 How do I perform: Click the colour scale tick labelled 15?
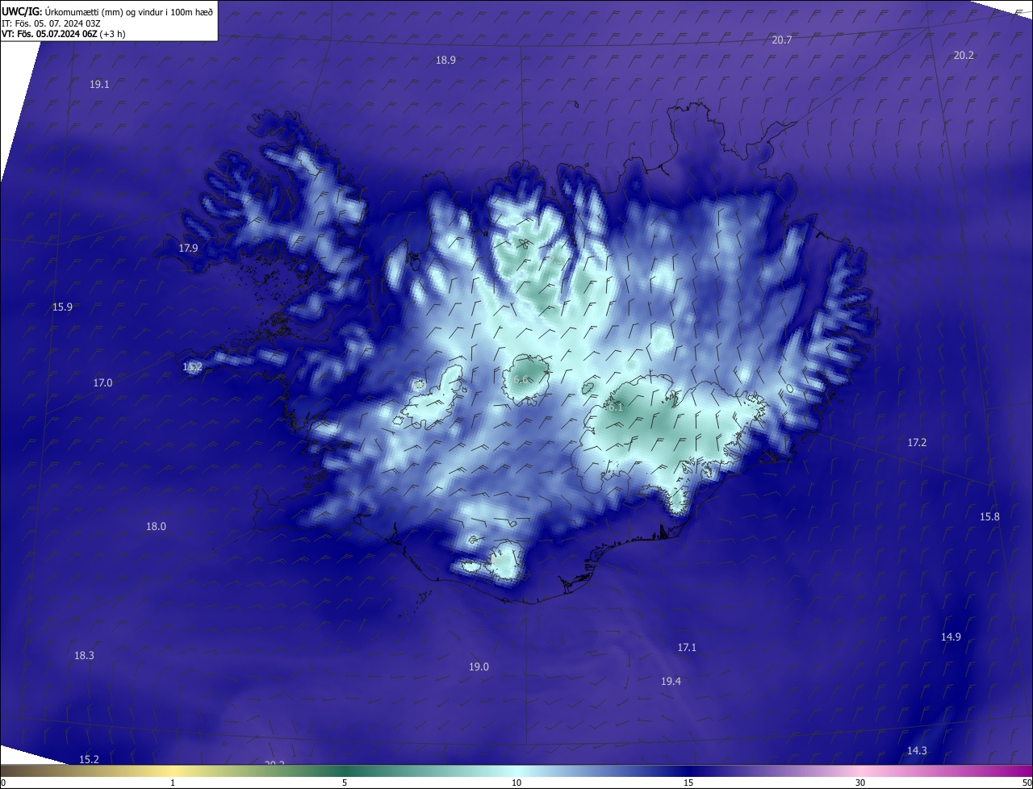tap(688, 783)
